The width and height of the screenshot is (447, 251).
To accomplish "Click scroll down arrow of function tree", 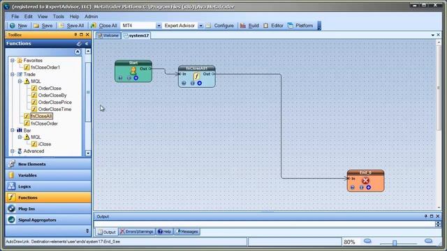I will [88, 153].
